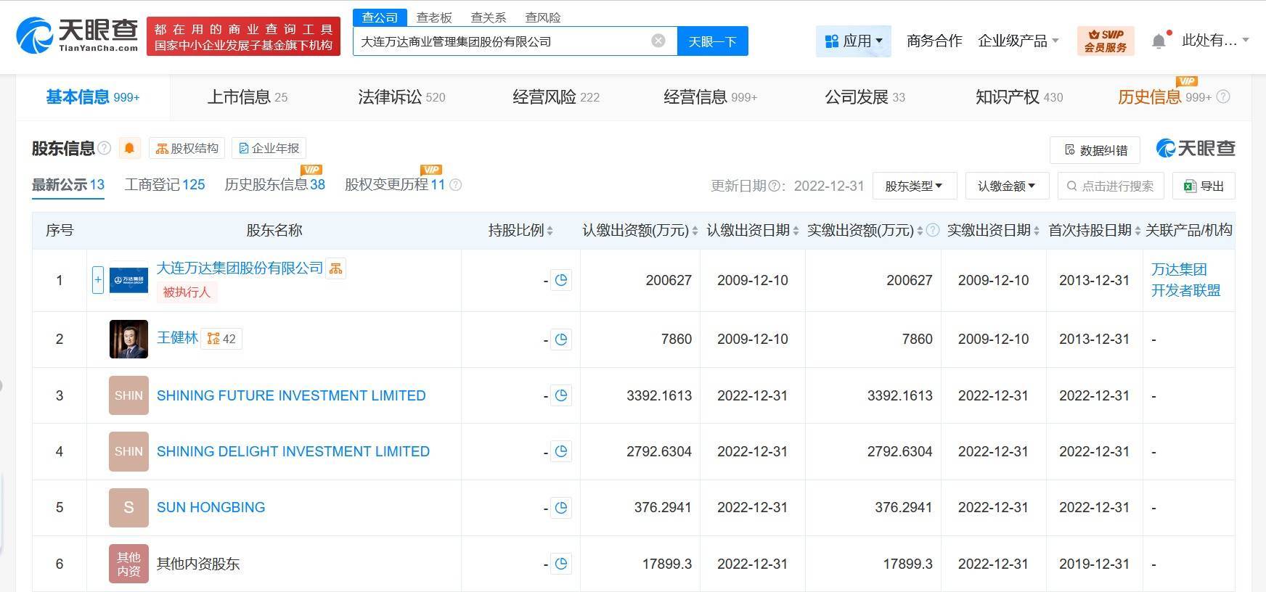Toggle the orange shareholder alert bell
The height and width of the screenshot is (592, 1266).
[129, 148]
